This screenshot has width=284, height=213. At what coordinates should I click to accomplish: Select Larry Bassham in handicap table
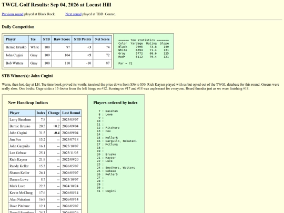(x=21, y=119)
